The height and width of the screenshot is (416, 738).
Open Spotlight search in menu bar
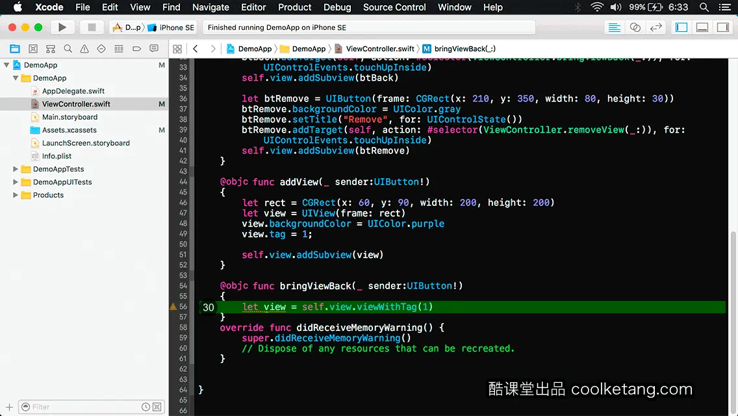(x=704, y=7)
